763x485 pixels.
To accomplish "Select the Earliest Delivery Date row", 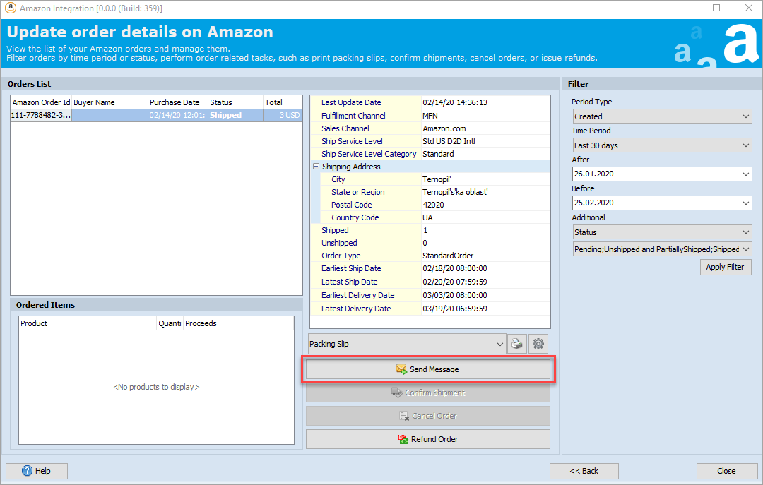I will 430,295.
